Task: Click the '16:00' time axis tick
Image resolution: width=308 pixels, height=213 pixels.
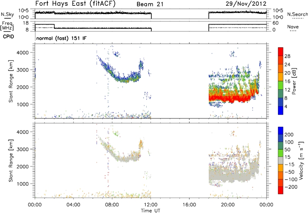Action: (x=189, y=205)
